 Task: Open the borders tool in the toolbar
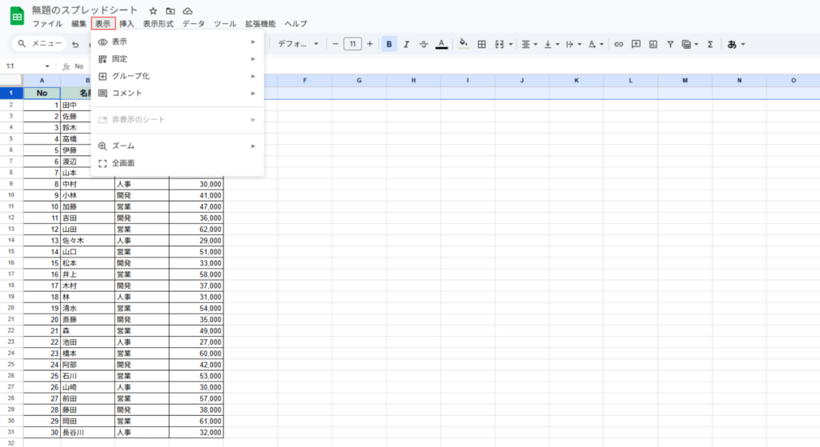click(481, 44)
